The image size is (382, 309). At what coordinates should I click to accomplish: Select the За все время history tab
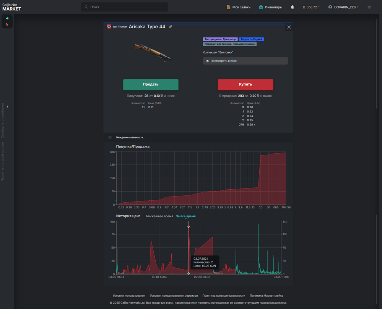tap(185, 216)
